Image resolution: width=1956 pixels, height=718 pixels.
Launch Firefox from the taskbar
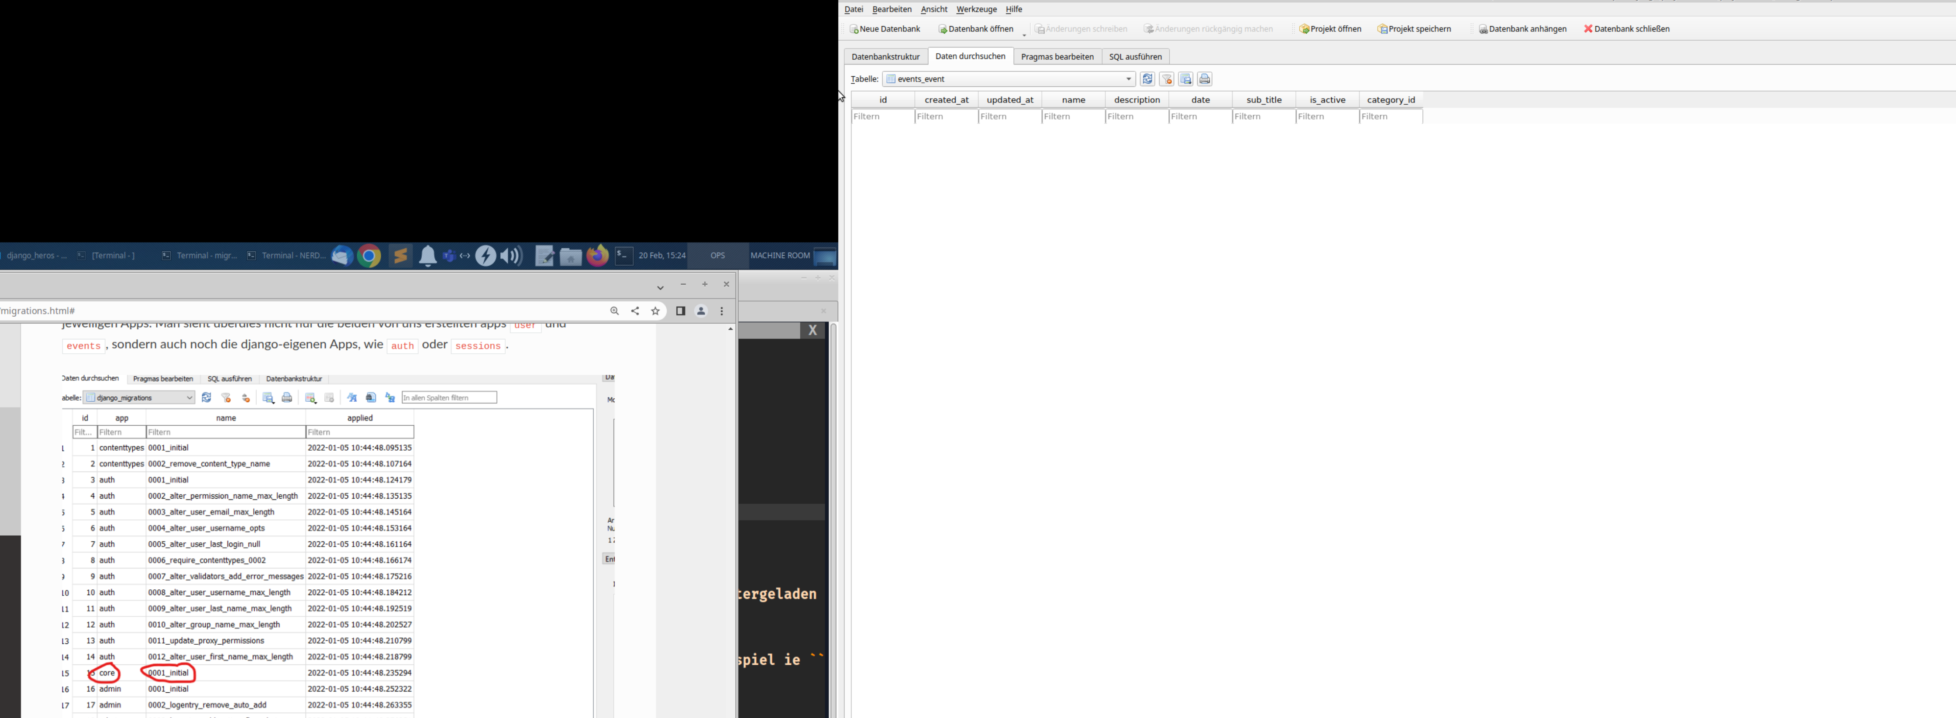[x=598, y=256]
